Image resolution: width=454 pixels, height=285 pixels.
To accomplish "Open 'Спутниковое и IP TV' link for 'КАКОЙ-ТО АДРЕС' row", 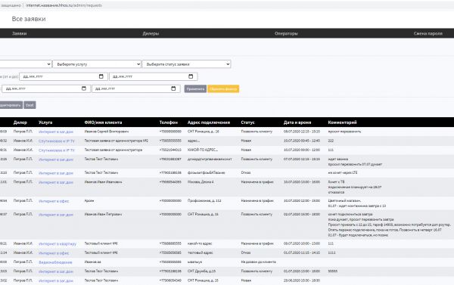I will coord(57,150).
